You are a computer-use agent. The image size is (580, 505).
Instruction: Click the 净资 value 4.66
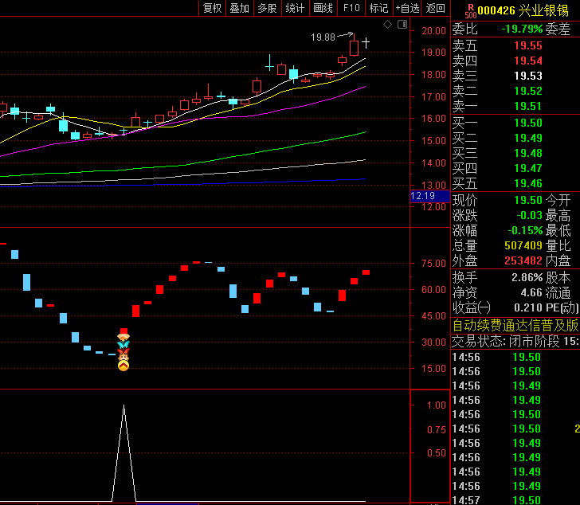click(531, 293)
